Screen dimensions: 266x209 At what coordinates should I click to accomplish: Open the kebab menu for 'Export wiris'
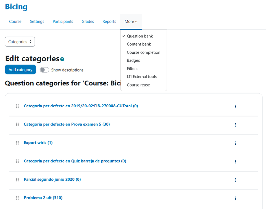(235, 143)
